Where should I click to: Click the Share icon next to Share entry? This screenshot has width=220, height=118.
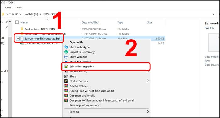click(x=66, y=76)
